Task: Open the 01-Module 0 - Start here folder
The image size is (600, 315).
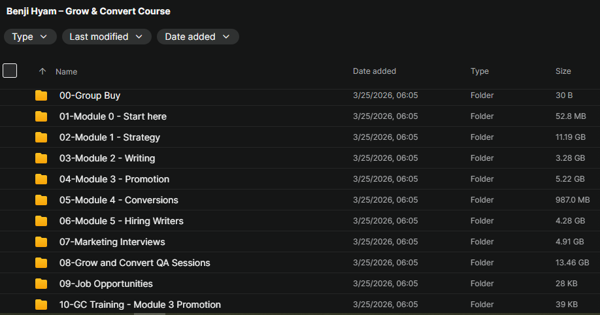Action: click(112, 116)
